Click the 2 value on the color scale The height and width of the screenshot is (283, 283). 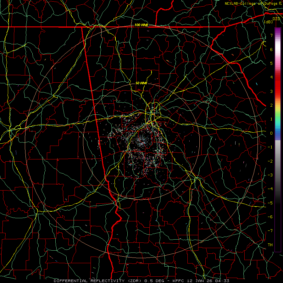[x=271, y=105]
